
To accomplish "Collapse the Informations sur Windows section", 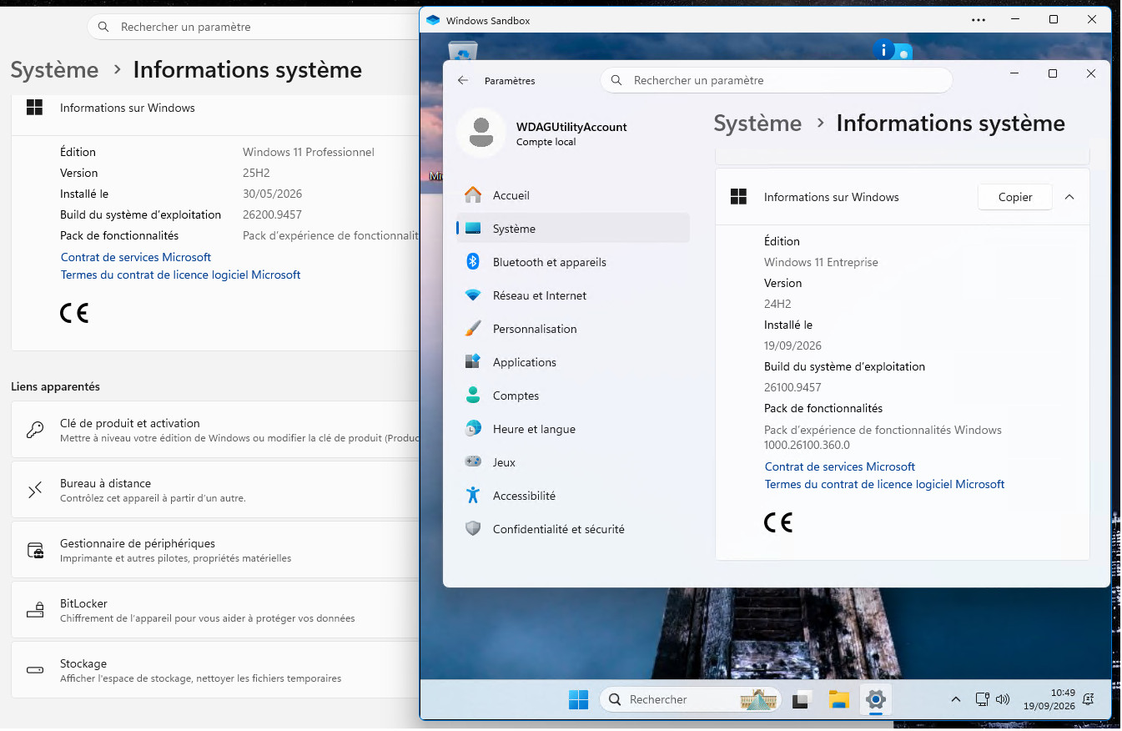I will (x=1069, y=197).
